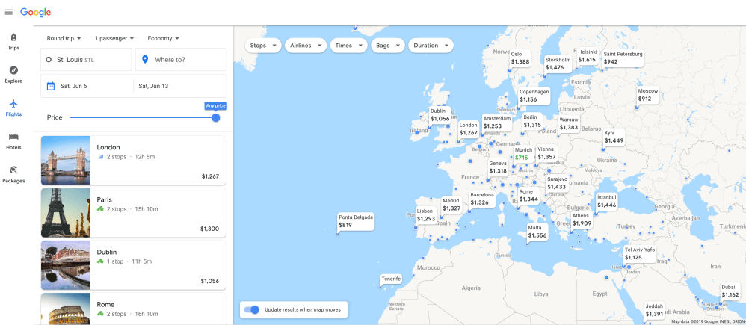Open the Airlines filter
The width and height of the screenshot is (746, 325).
click(x=306, y=46)
